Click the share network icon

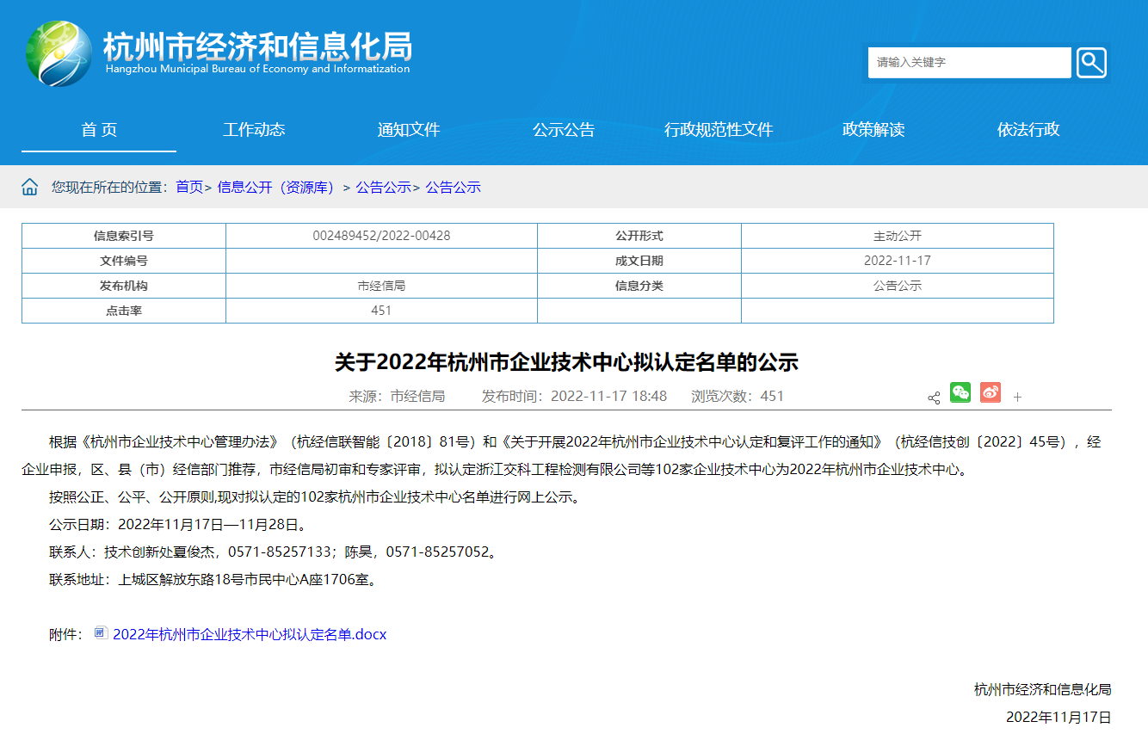click(934, 398)
